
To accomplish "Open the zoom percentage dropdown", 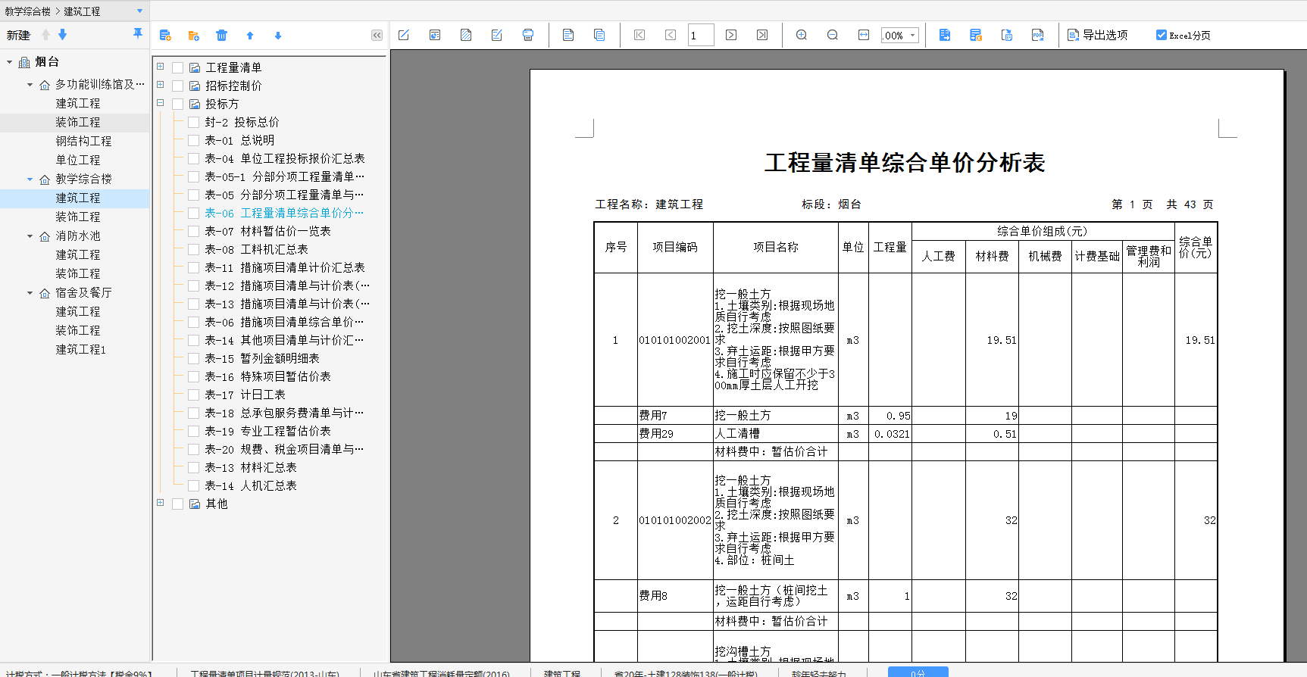I will pos(912,35).
